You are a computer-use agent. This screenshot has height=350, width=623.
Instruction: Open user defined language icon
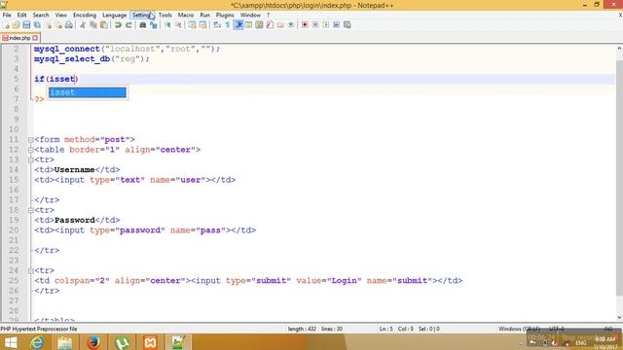pos(249,25)
